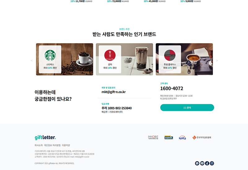
Task: Visit the Facebook page icon
Action: (x=207, y=163)
